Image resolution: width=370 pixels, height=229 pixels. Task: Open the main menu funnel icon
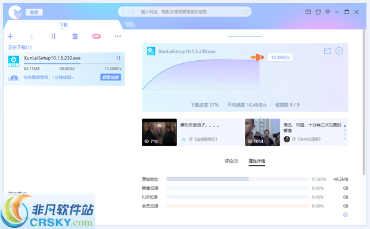pos(328,11)
